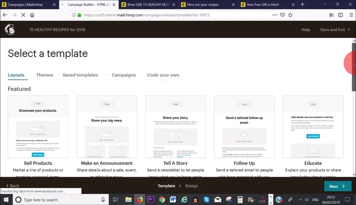Viewport: 356px width, 205px height.
Task: Select the Layouts tab
Action: point(16,75)
